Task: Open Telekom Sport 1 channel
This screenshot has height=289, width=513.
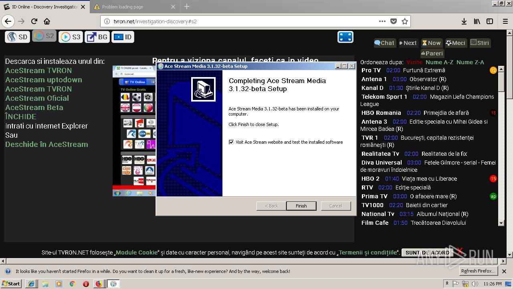Action: pos(384,97)
